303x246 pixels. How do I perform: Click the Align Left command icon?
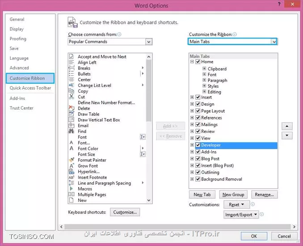click(x=72, y=62)
